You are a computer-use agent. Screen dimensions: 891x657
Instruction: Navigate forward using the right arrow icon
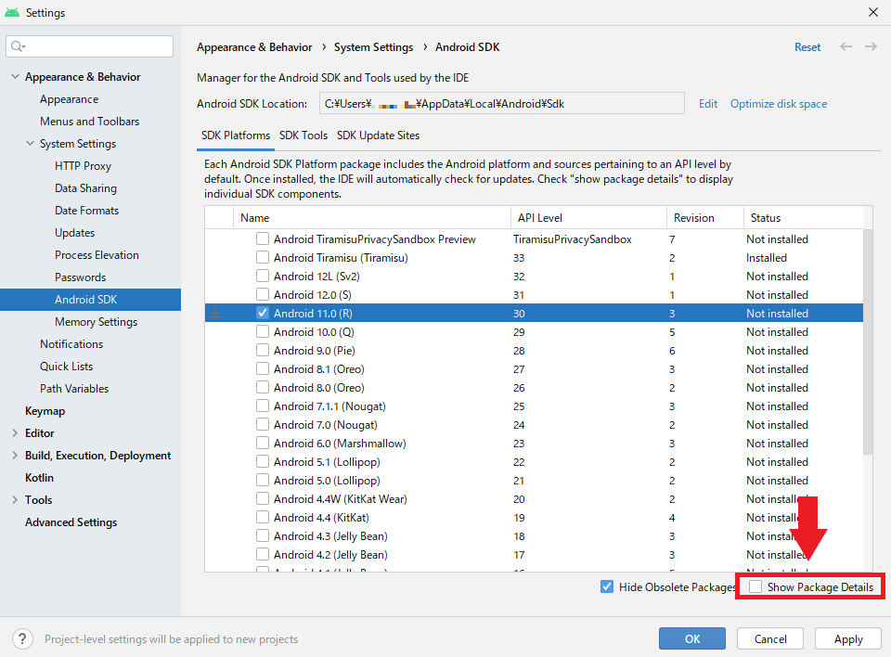pos(871,46)
